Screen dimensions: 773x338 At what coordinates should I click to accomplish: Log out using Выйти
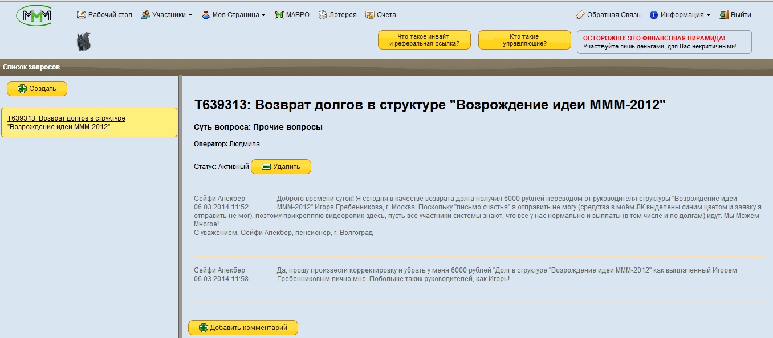[x=735, y=15]
